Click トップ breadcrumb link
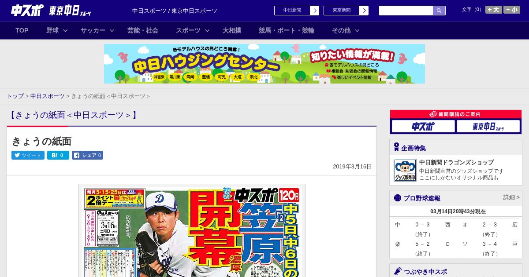Viewport: 529px width, 277px height. click(x=15, y=96)
